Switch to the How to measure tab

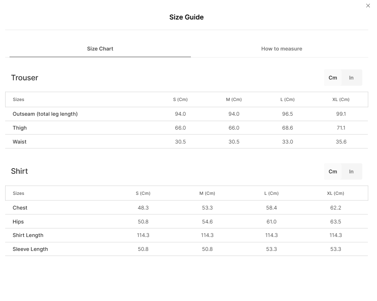[282, 49]
